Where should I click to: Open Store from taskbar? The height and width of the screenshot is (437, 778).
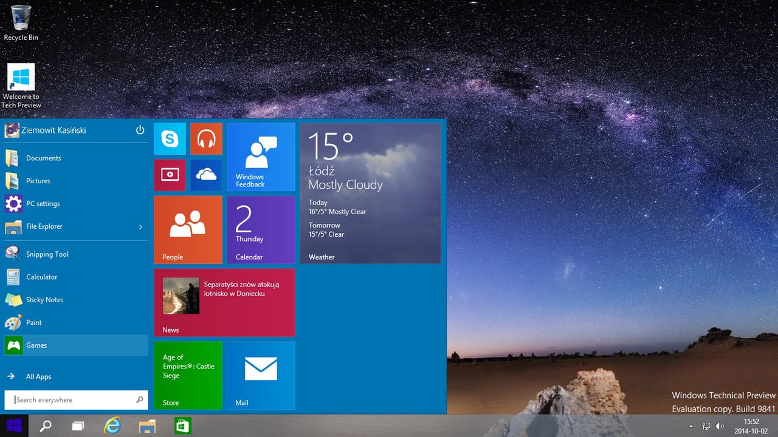click(182, 425)
